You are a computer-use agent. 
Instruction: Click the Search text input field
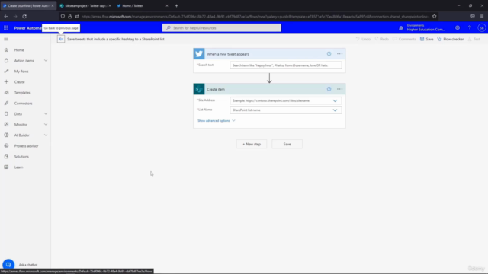(286, 65)
